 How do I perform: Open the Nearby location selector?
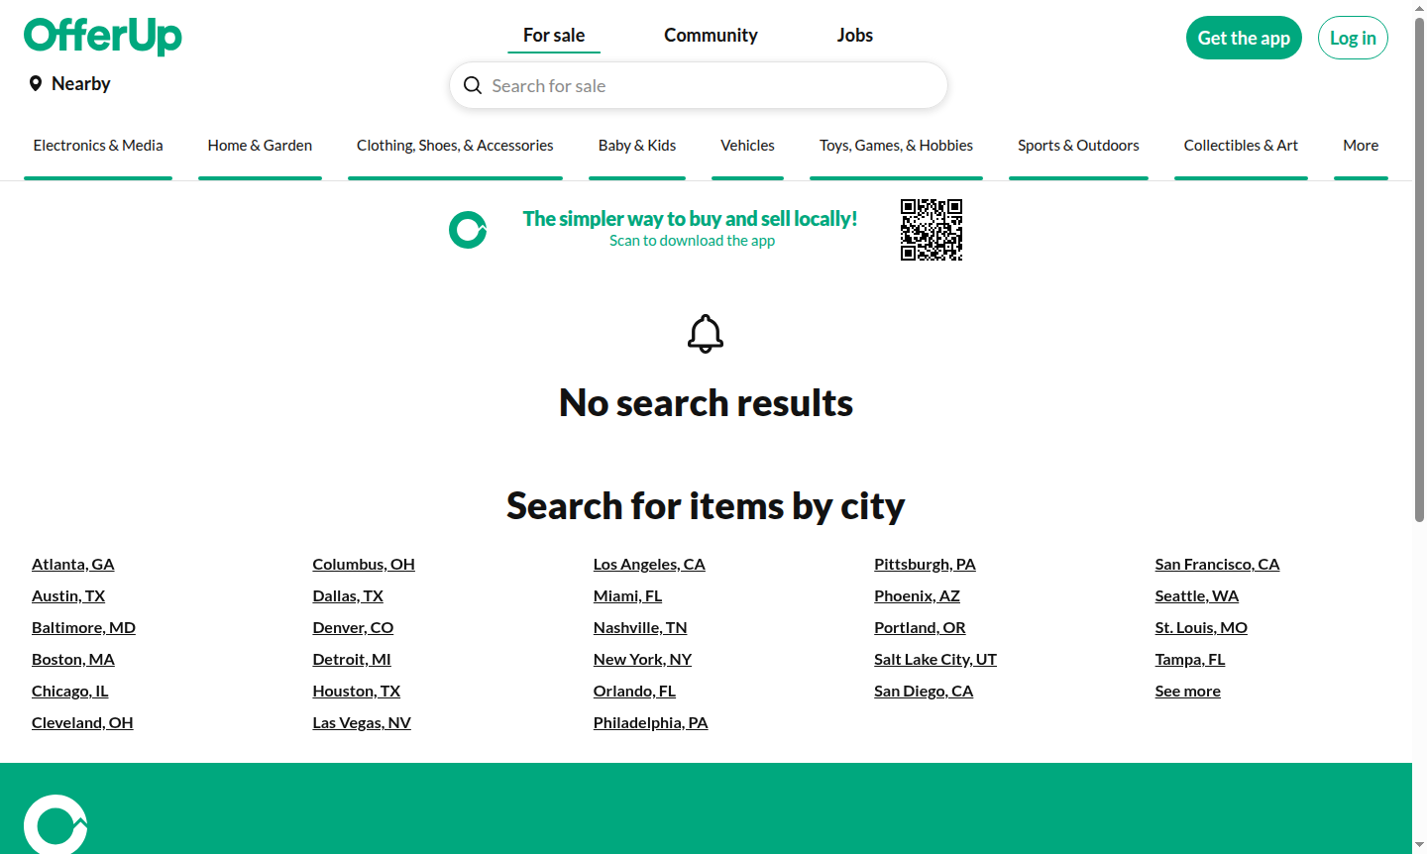point(79,83)
